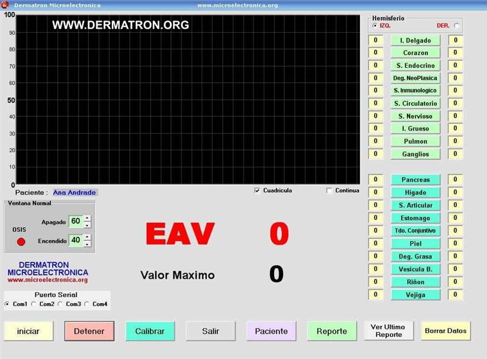Viewport: 487px width, 359px height.
Task: Select the S. Nervioso button
Action: point(416,116)
